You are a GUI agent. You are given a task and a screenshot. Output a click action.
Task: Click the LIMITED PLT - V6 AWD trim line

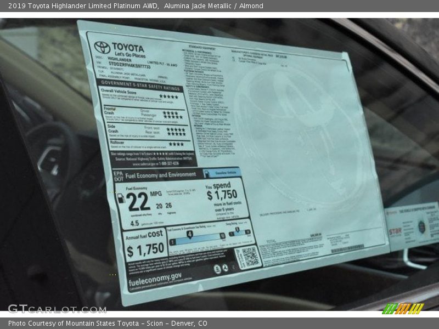point(162,64)
